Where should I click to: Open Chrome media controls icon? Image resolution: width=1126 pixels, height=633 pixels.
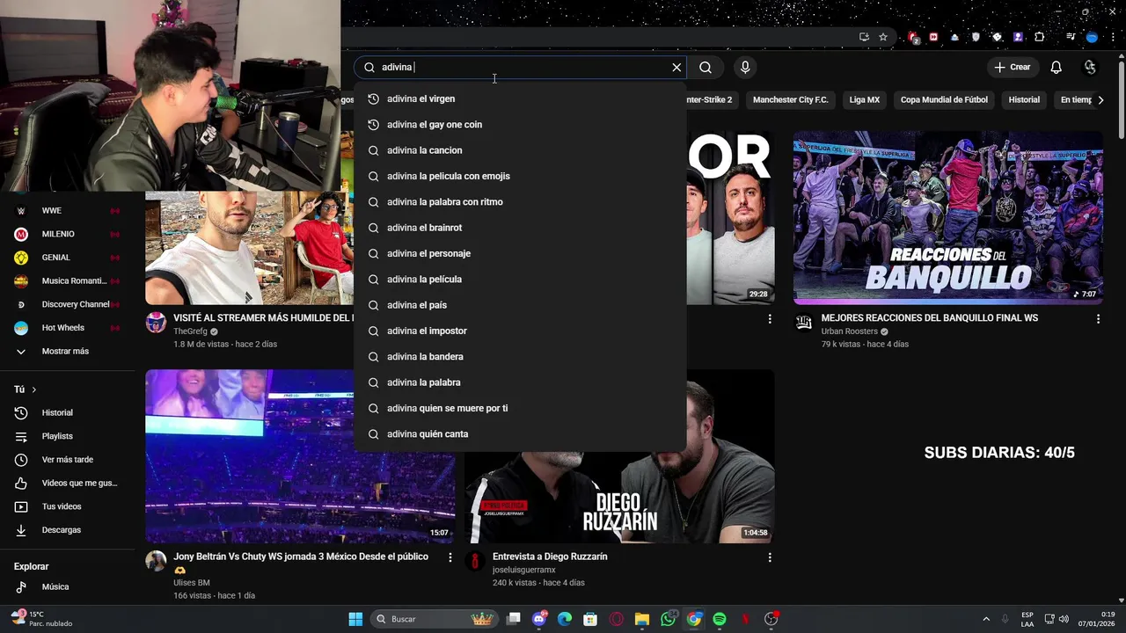point(1071,37)
